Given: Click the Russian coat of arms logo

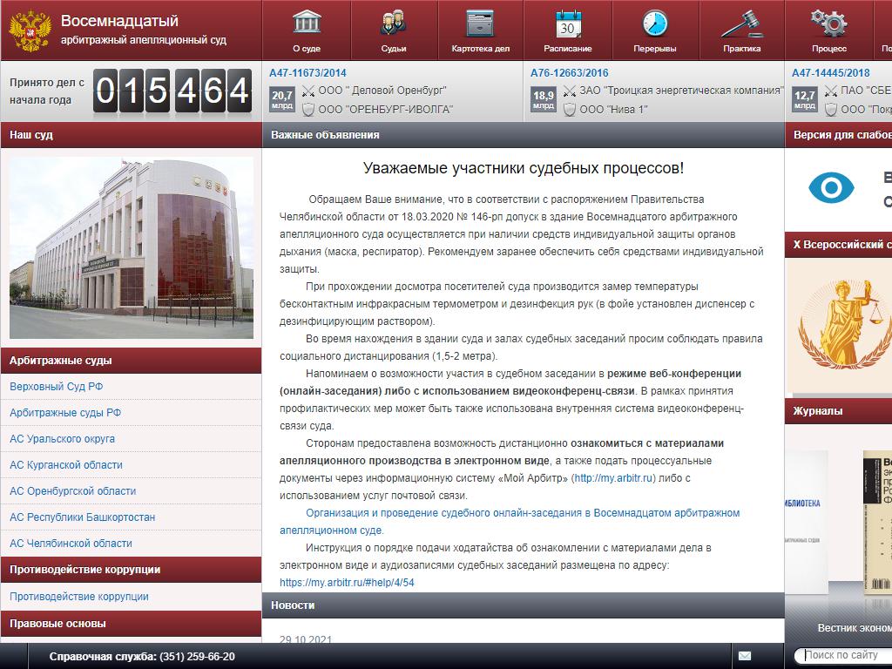Looking at the screenshot, I should (x=30, y=31).
